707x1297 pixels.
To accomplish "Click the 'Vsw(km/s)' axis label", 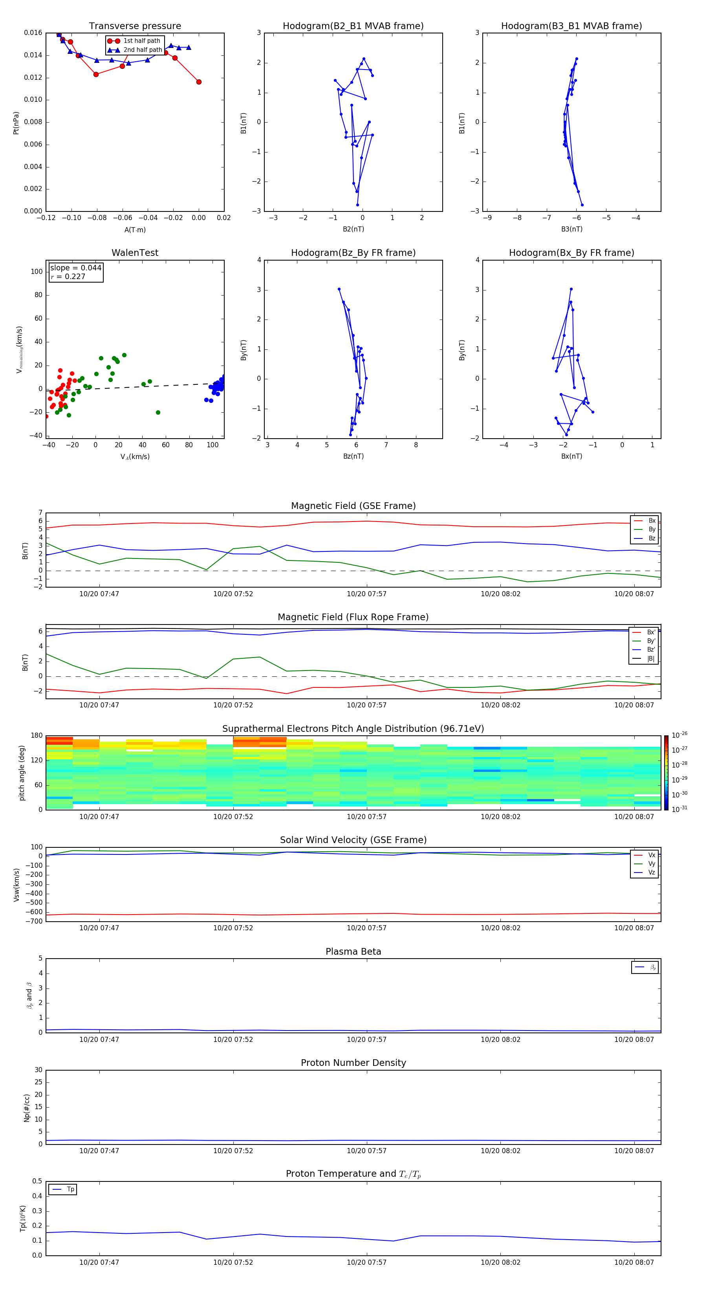I will tap(16, 885).
